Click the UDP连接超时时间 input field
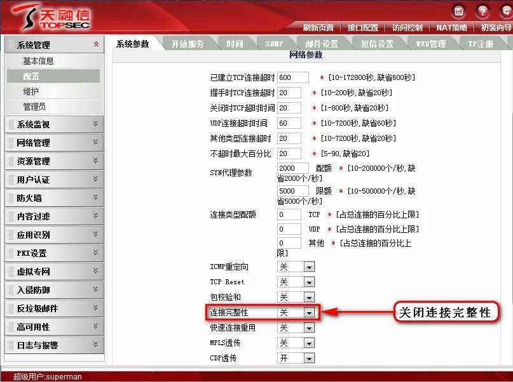 click(289, 123)
